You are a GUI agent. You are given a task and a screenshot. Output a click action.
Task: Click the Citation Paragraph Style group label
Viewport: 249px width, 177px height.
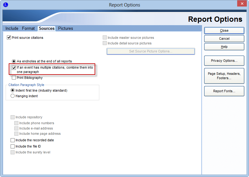coord(26,85)
